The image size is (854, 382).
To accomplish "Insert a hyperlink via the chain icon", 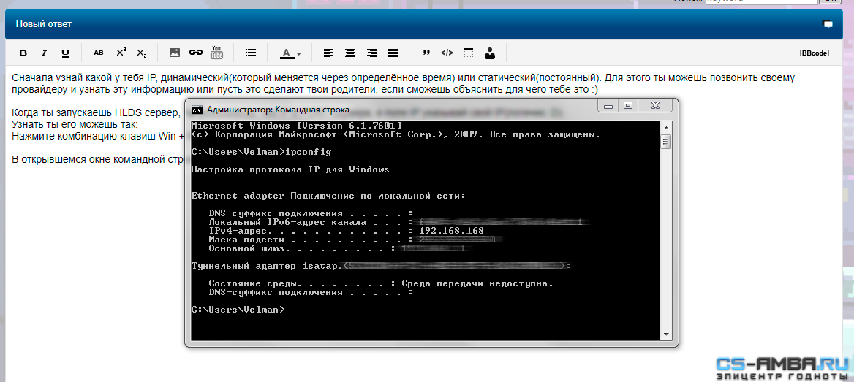I will [195, 53].
